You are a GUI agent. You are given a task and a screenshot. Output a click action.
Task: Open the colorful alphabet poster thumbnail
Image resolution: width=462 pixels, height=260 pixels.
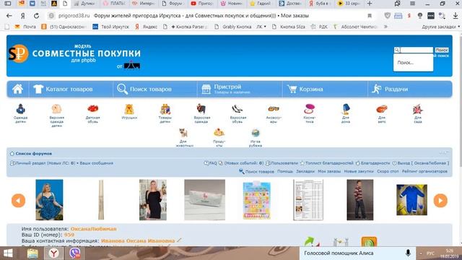tap(257, 201)
